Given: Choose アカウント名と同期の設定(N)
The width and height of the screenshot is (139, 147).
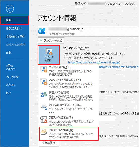Looking at the screenshot, I should 69,83.
